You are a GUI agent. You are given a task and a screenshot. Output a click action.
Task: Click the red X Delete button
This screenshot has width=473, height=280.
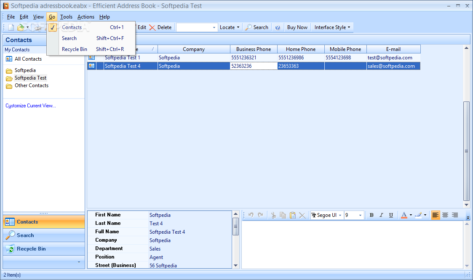click(x=160, y=27)
